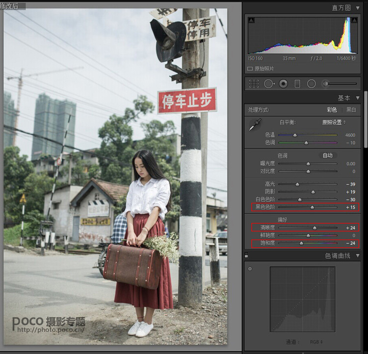
Task: Click the Adjustment Brush slider handle
Action: 325,84
